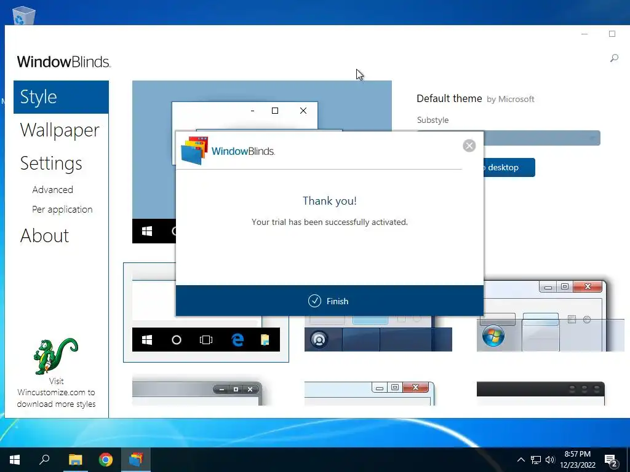Open taskbar search

[44, 460]
